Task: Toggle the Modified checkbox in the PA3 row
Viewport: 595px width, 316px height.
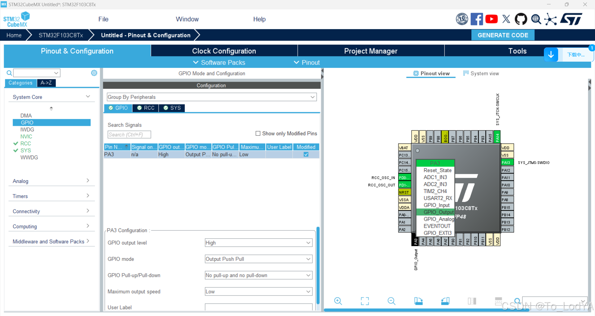Action: [306, 154]
